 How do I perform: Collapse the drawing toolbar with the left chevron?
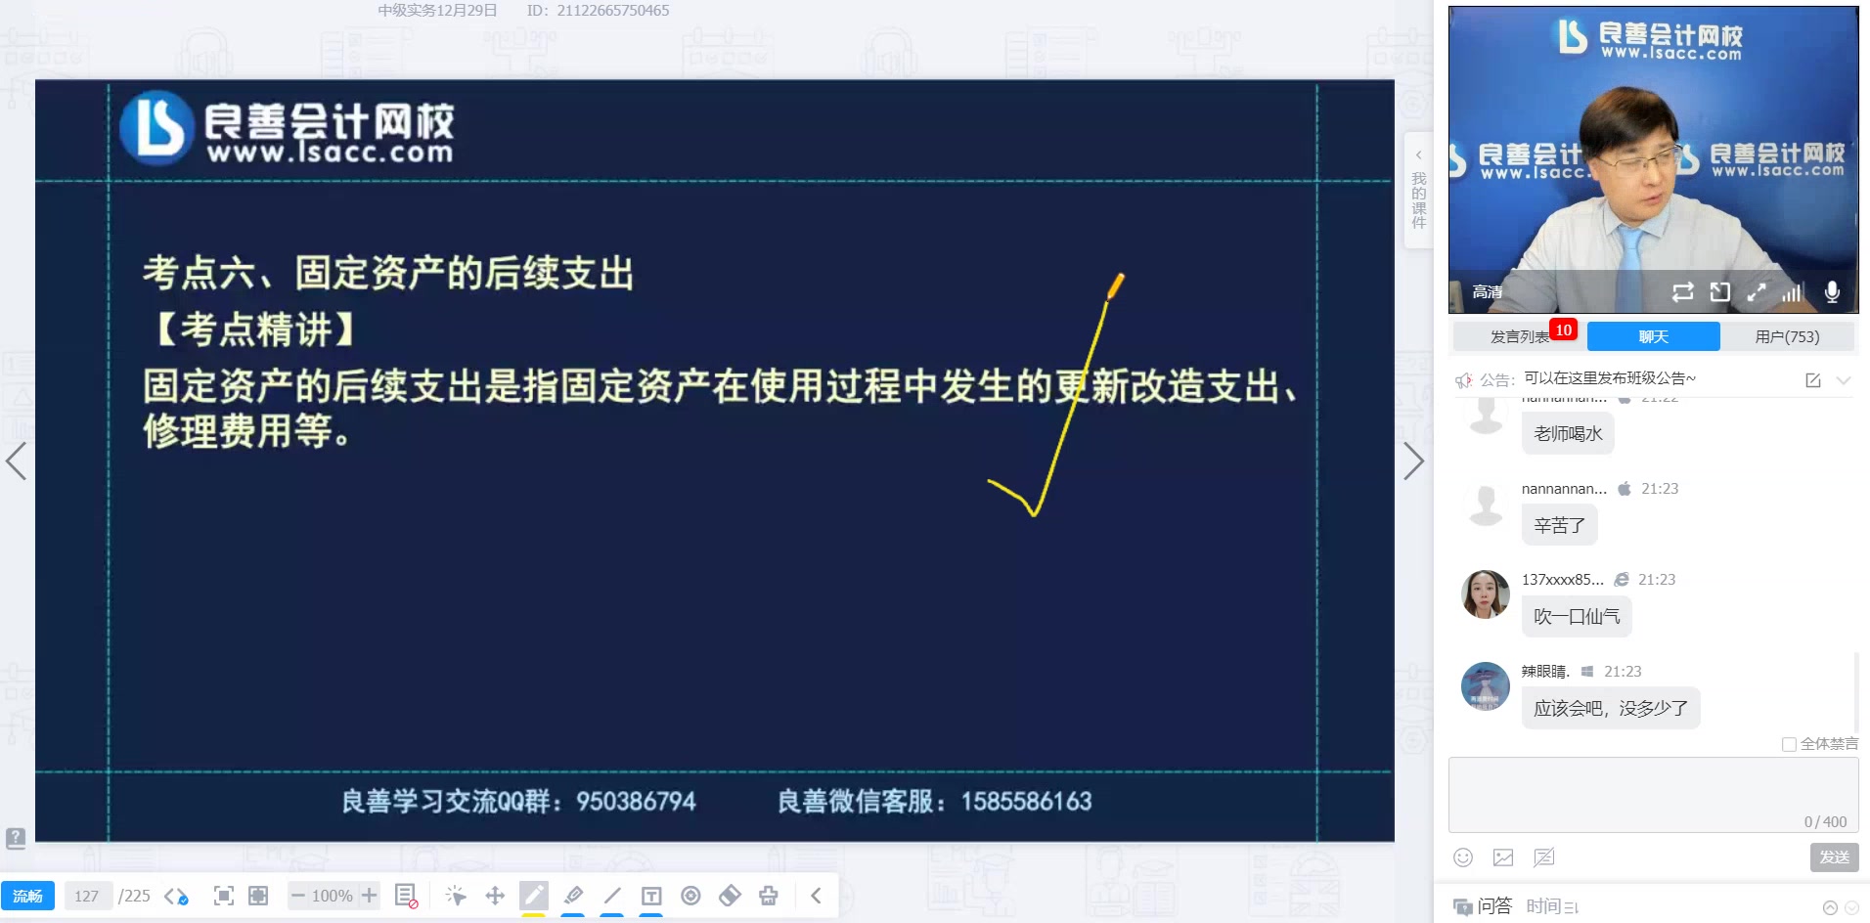pos(816,896)
